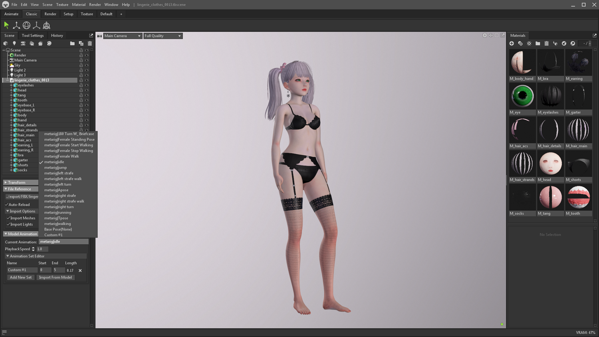
Task: Hide the eyelashes mesh
Action: (x=87, y=85)
